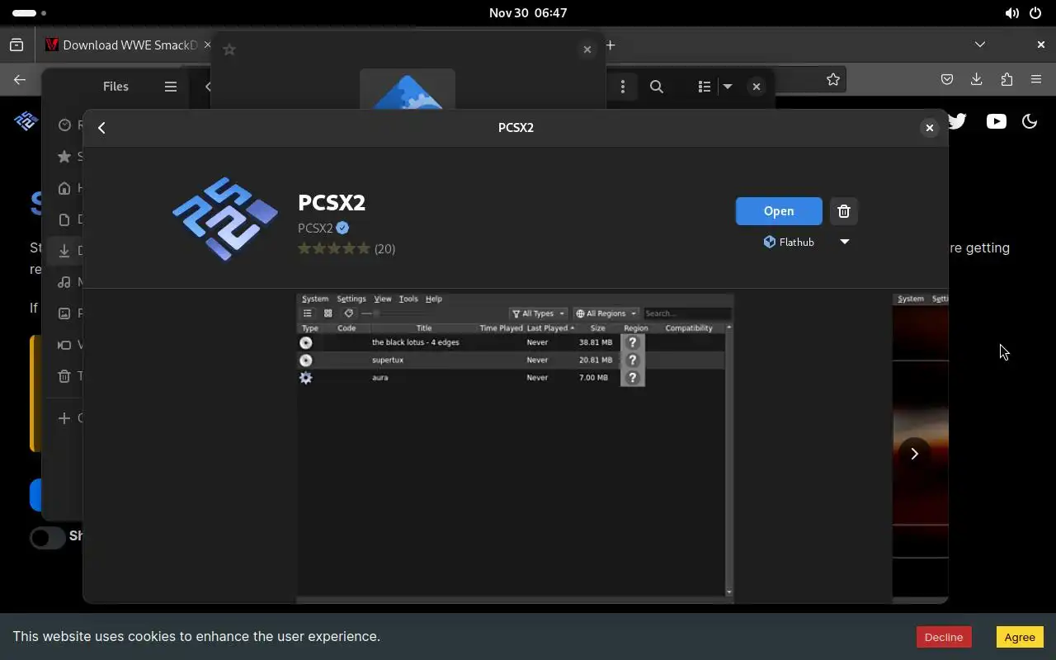Visit the site's Twitter page
Image resolution: width=1056 pixels, height=660 pixels.
(x=957, y=121)
